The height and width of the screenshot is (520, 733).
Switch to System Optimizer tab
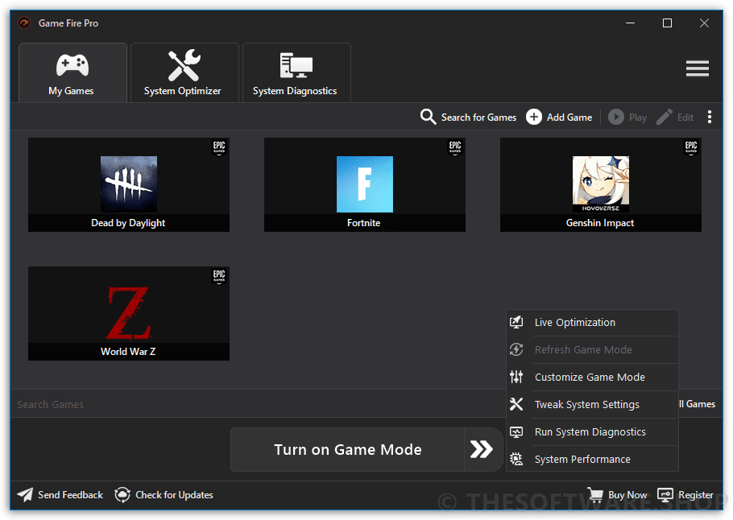(184, 73)
